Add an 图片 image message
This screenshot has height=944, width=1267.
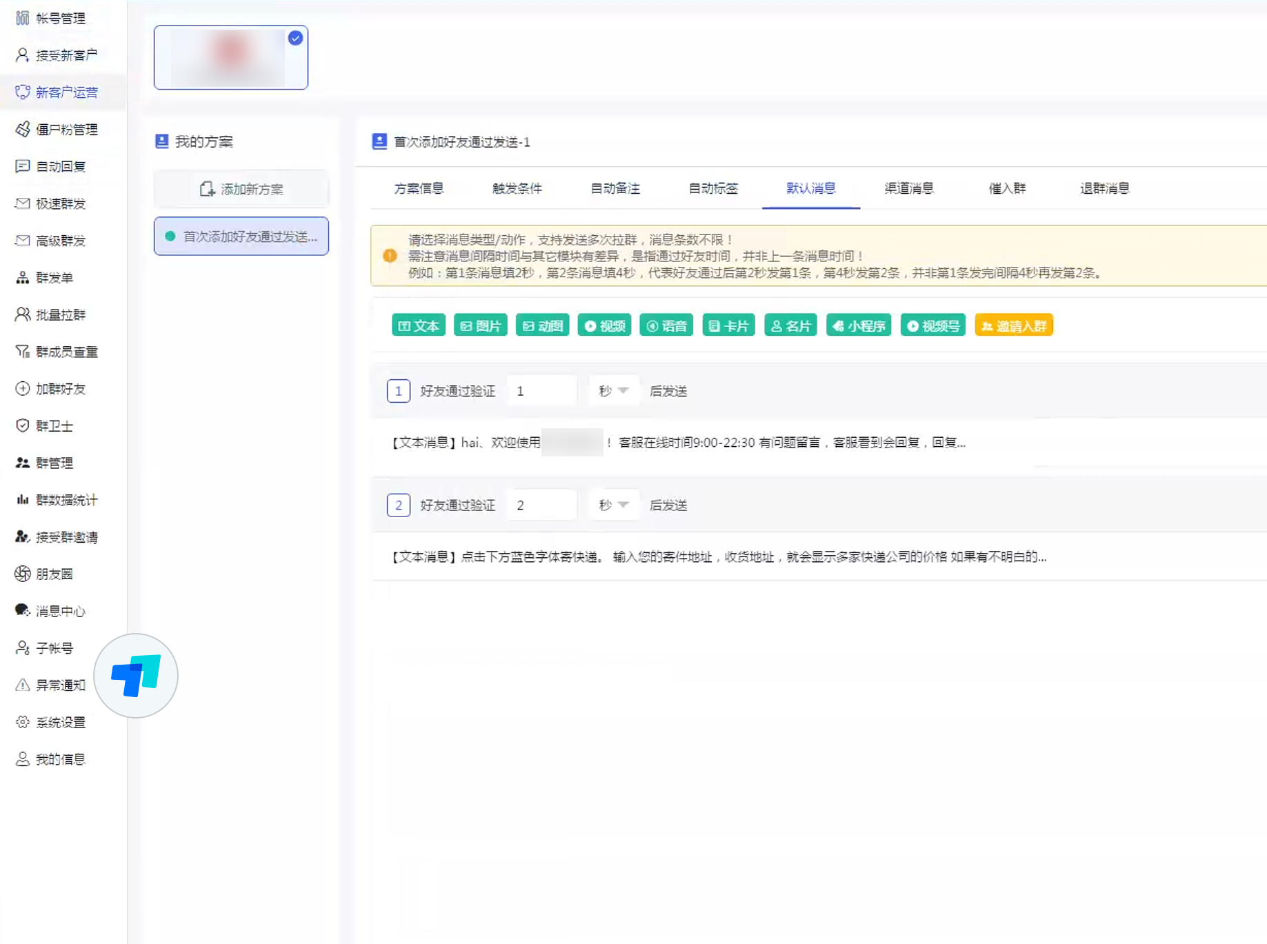click(480, 325)
